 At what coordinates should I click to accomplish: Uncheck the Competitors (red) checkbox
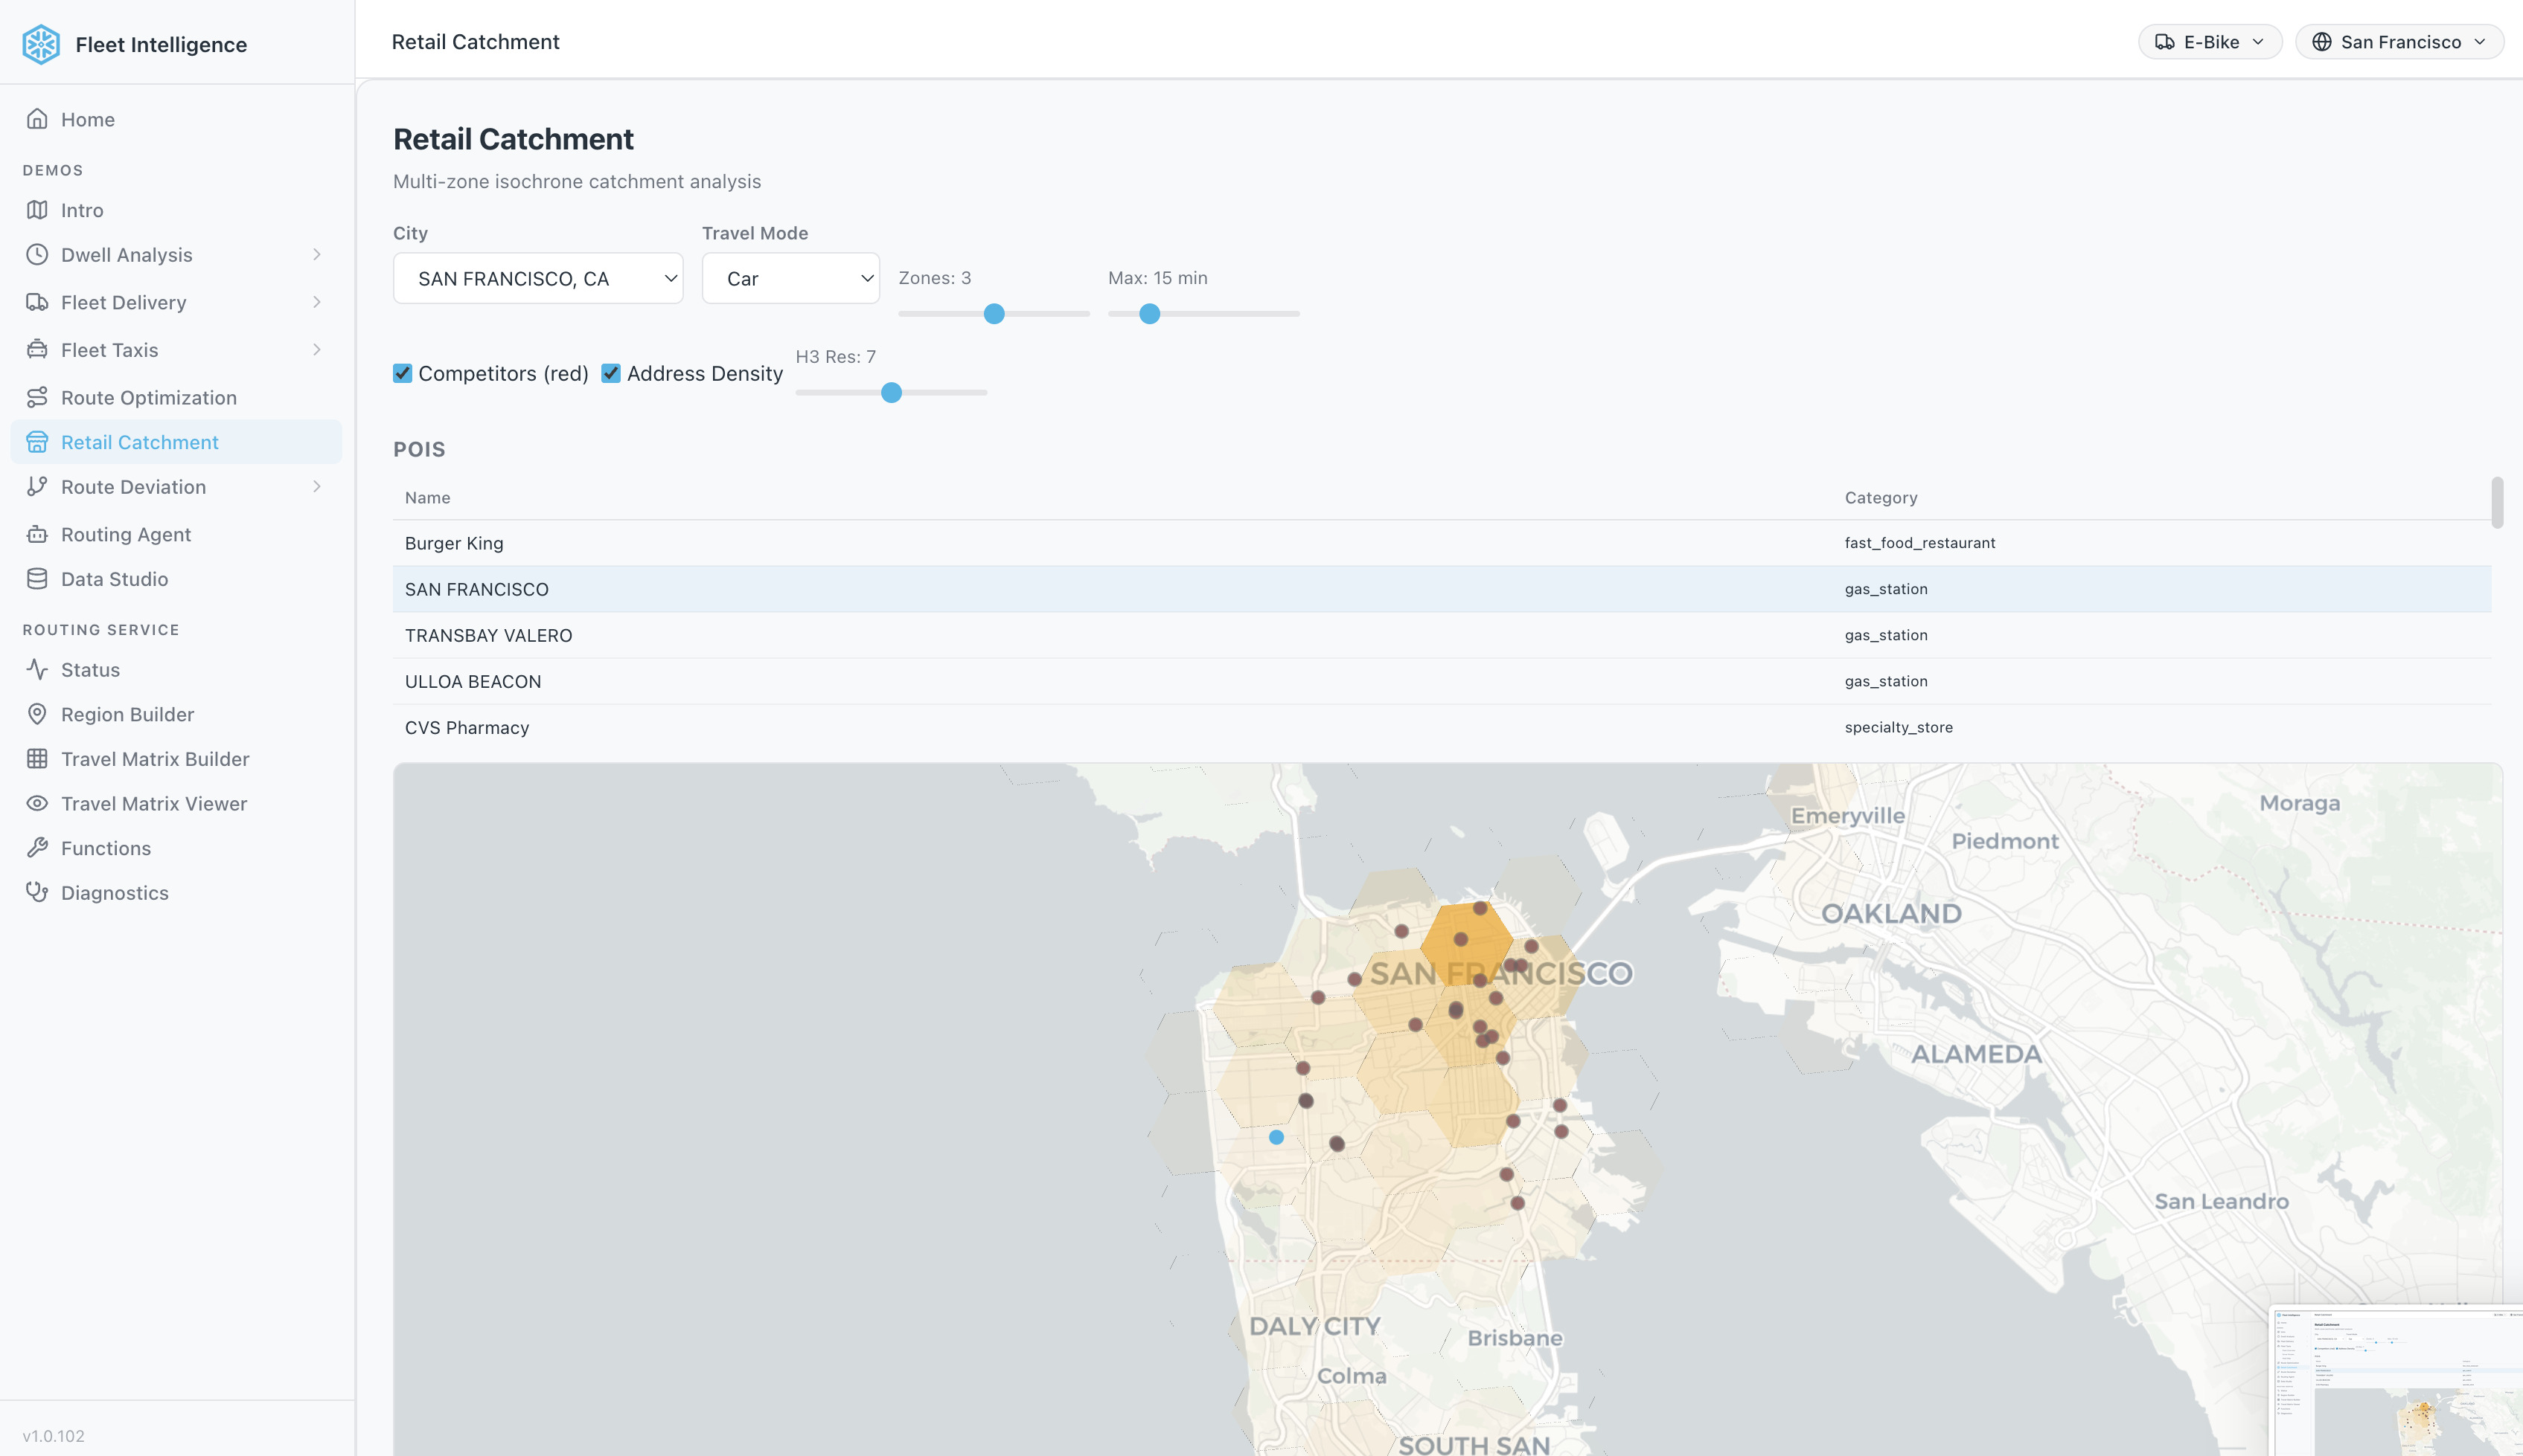click(x=403, y=373)
